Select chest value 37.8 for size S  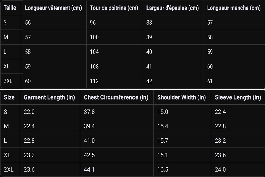(x=89, y=112)
